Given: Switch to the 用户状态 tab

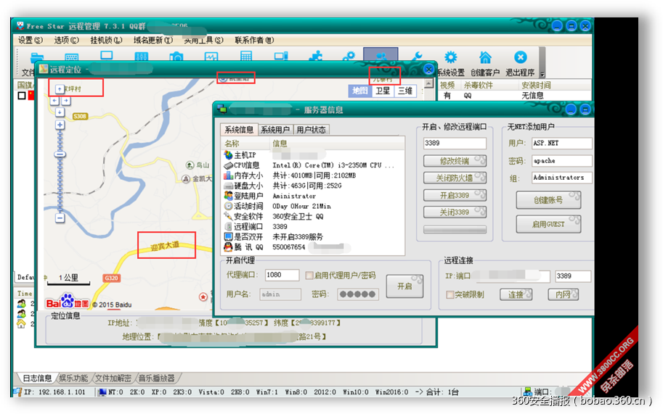Looking at the screenshot, I should [x=311, y=130].
